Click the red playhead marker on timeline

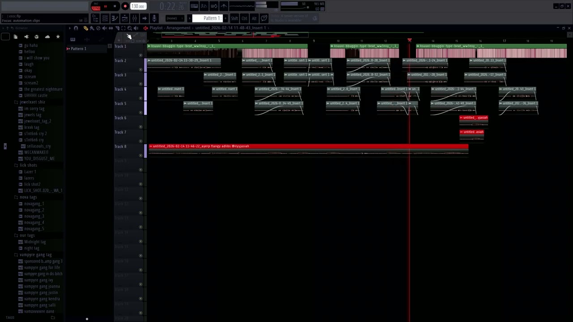409,40
